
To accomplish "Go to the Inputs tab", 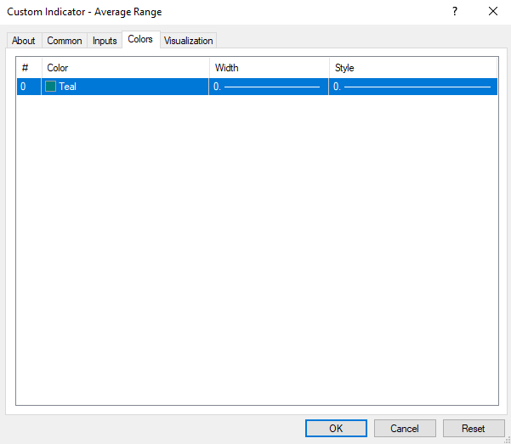I will [105, 41].
